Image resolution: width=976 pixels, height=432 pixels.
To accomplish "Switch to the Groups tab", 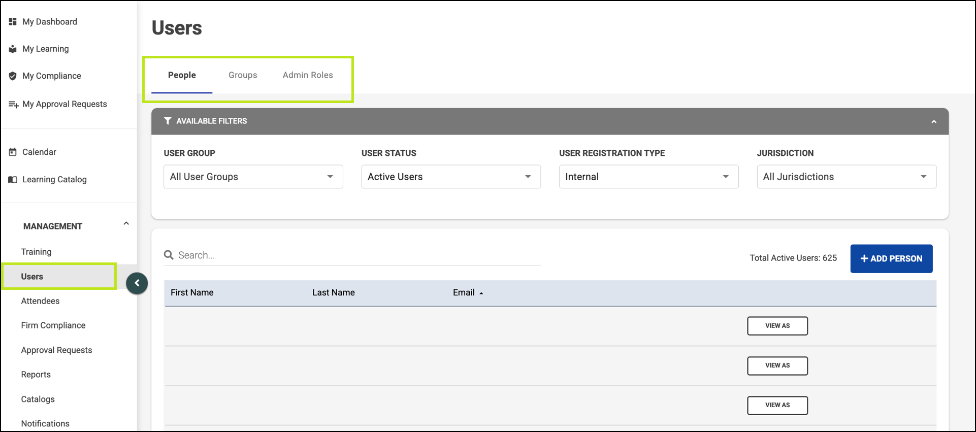I will click(x=243, y=75).
